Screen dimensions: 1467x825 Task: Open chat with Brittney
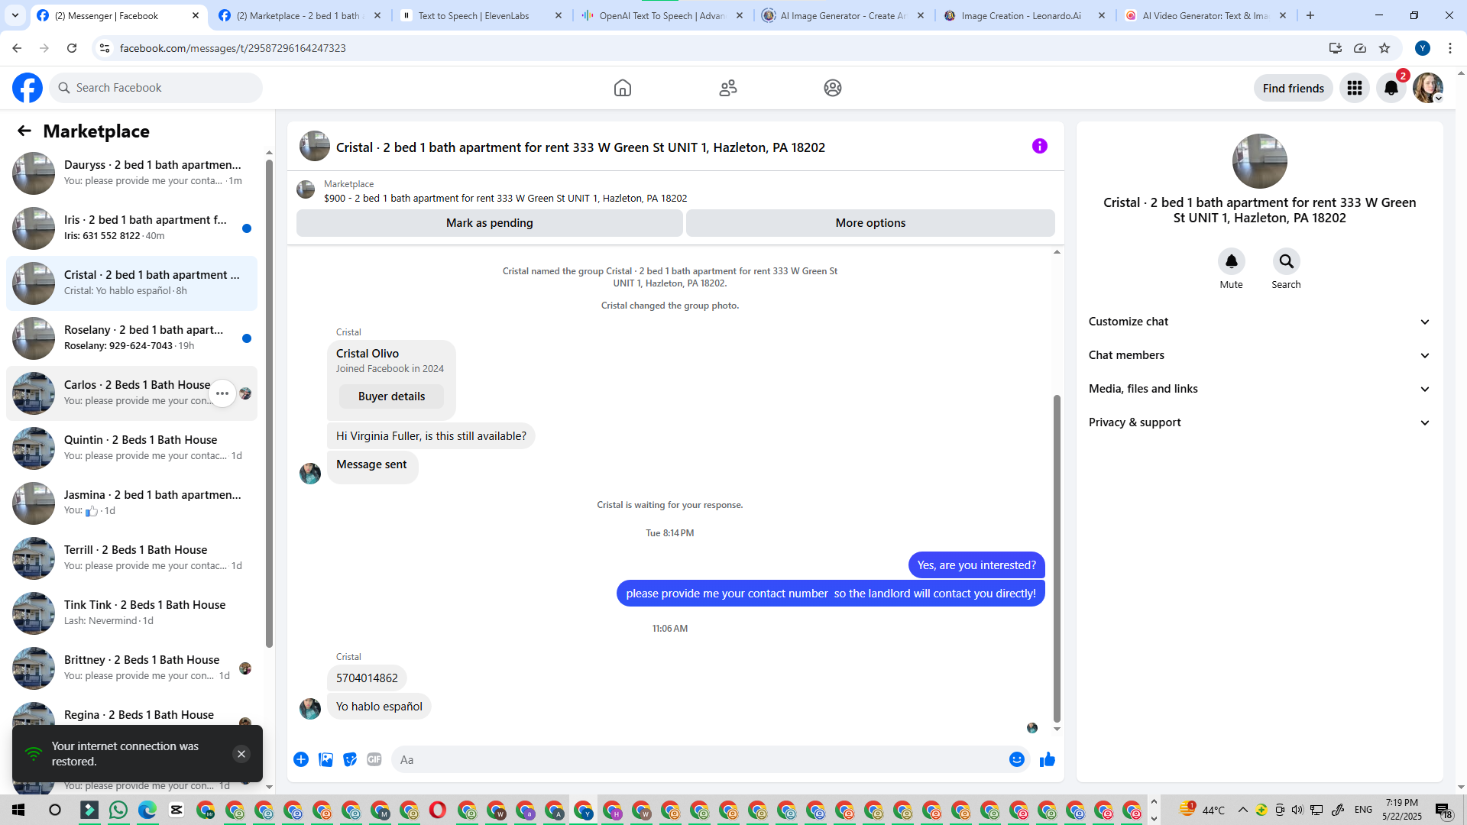(131, 668)
